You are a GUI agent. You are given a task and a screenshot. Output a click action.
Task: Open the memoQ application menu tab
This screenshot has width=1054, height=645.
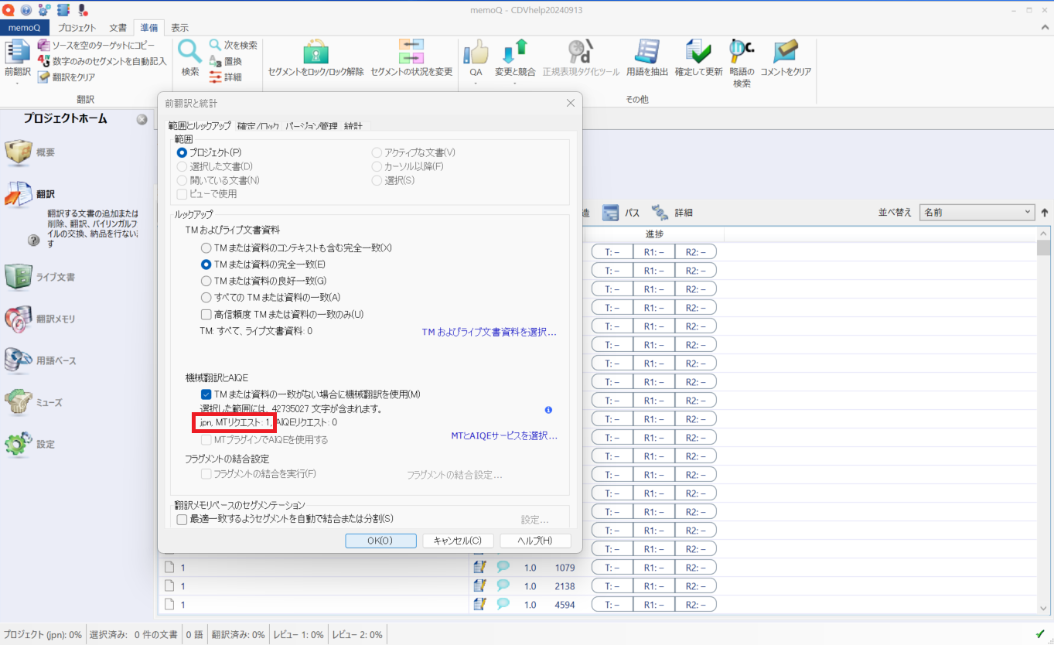click(24, 27)
